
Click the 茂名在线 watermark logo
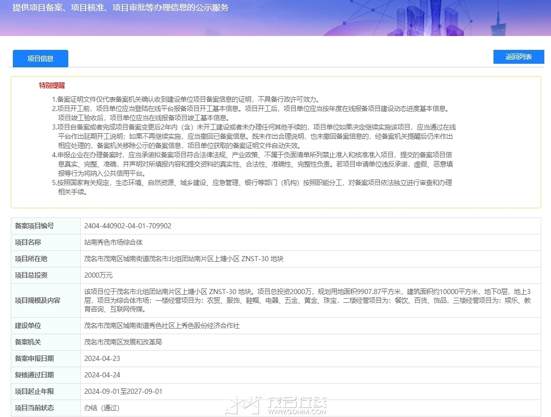276,405
